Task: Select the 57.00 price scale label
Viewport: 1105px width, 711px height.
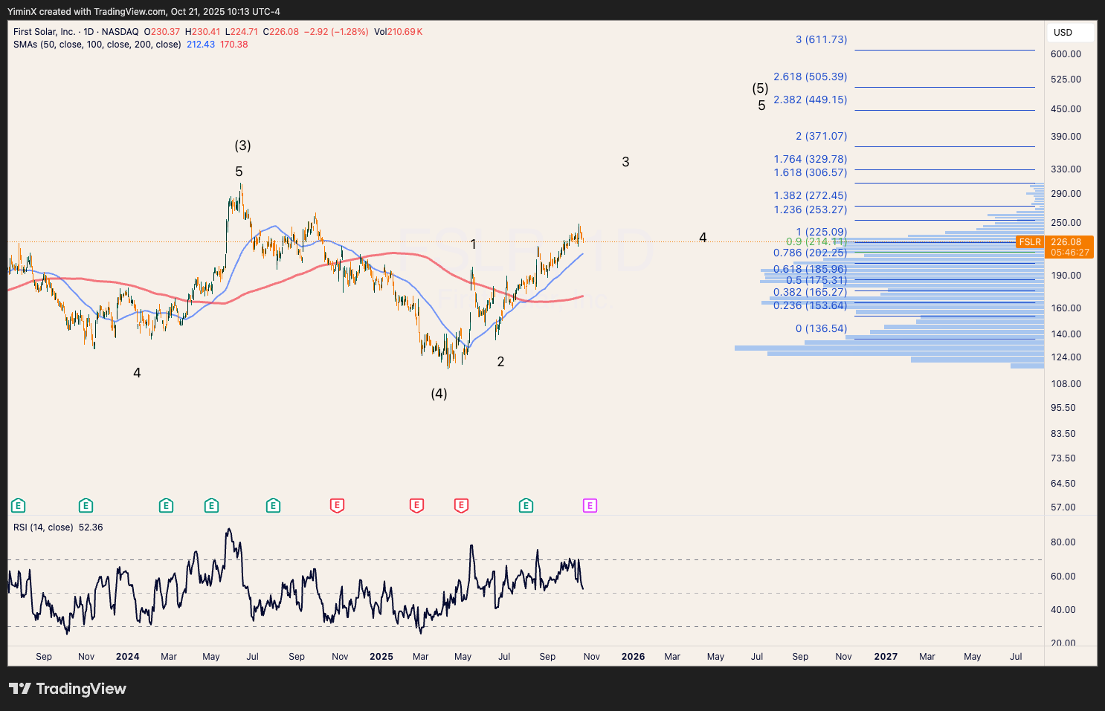Action: click(x=1063, y=507)
